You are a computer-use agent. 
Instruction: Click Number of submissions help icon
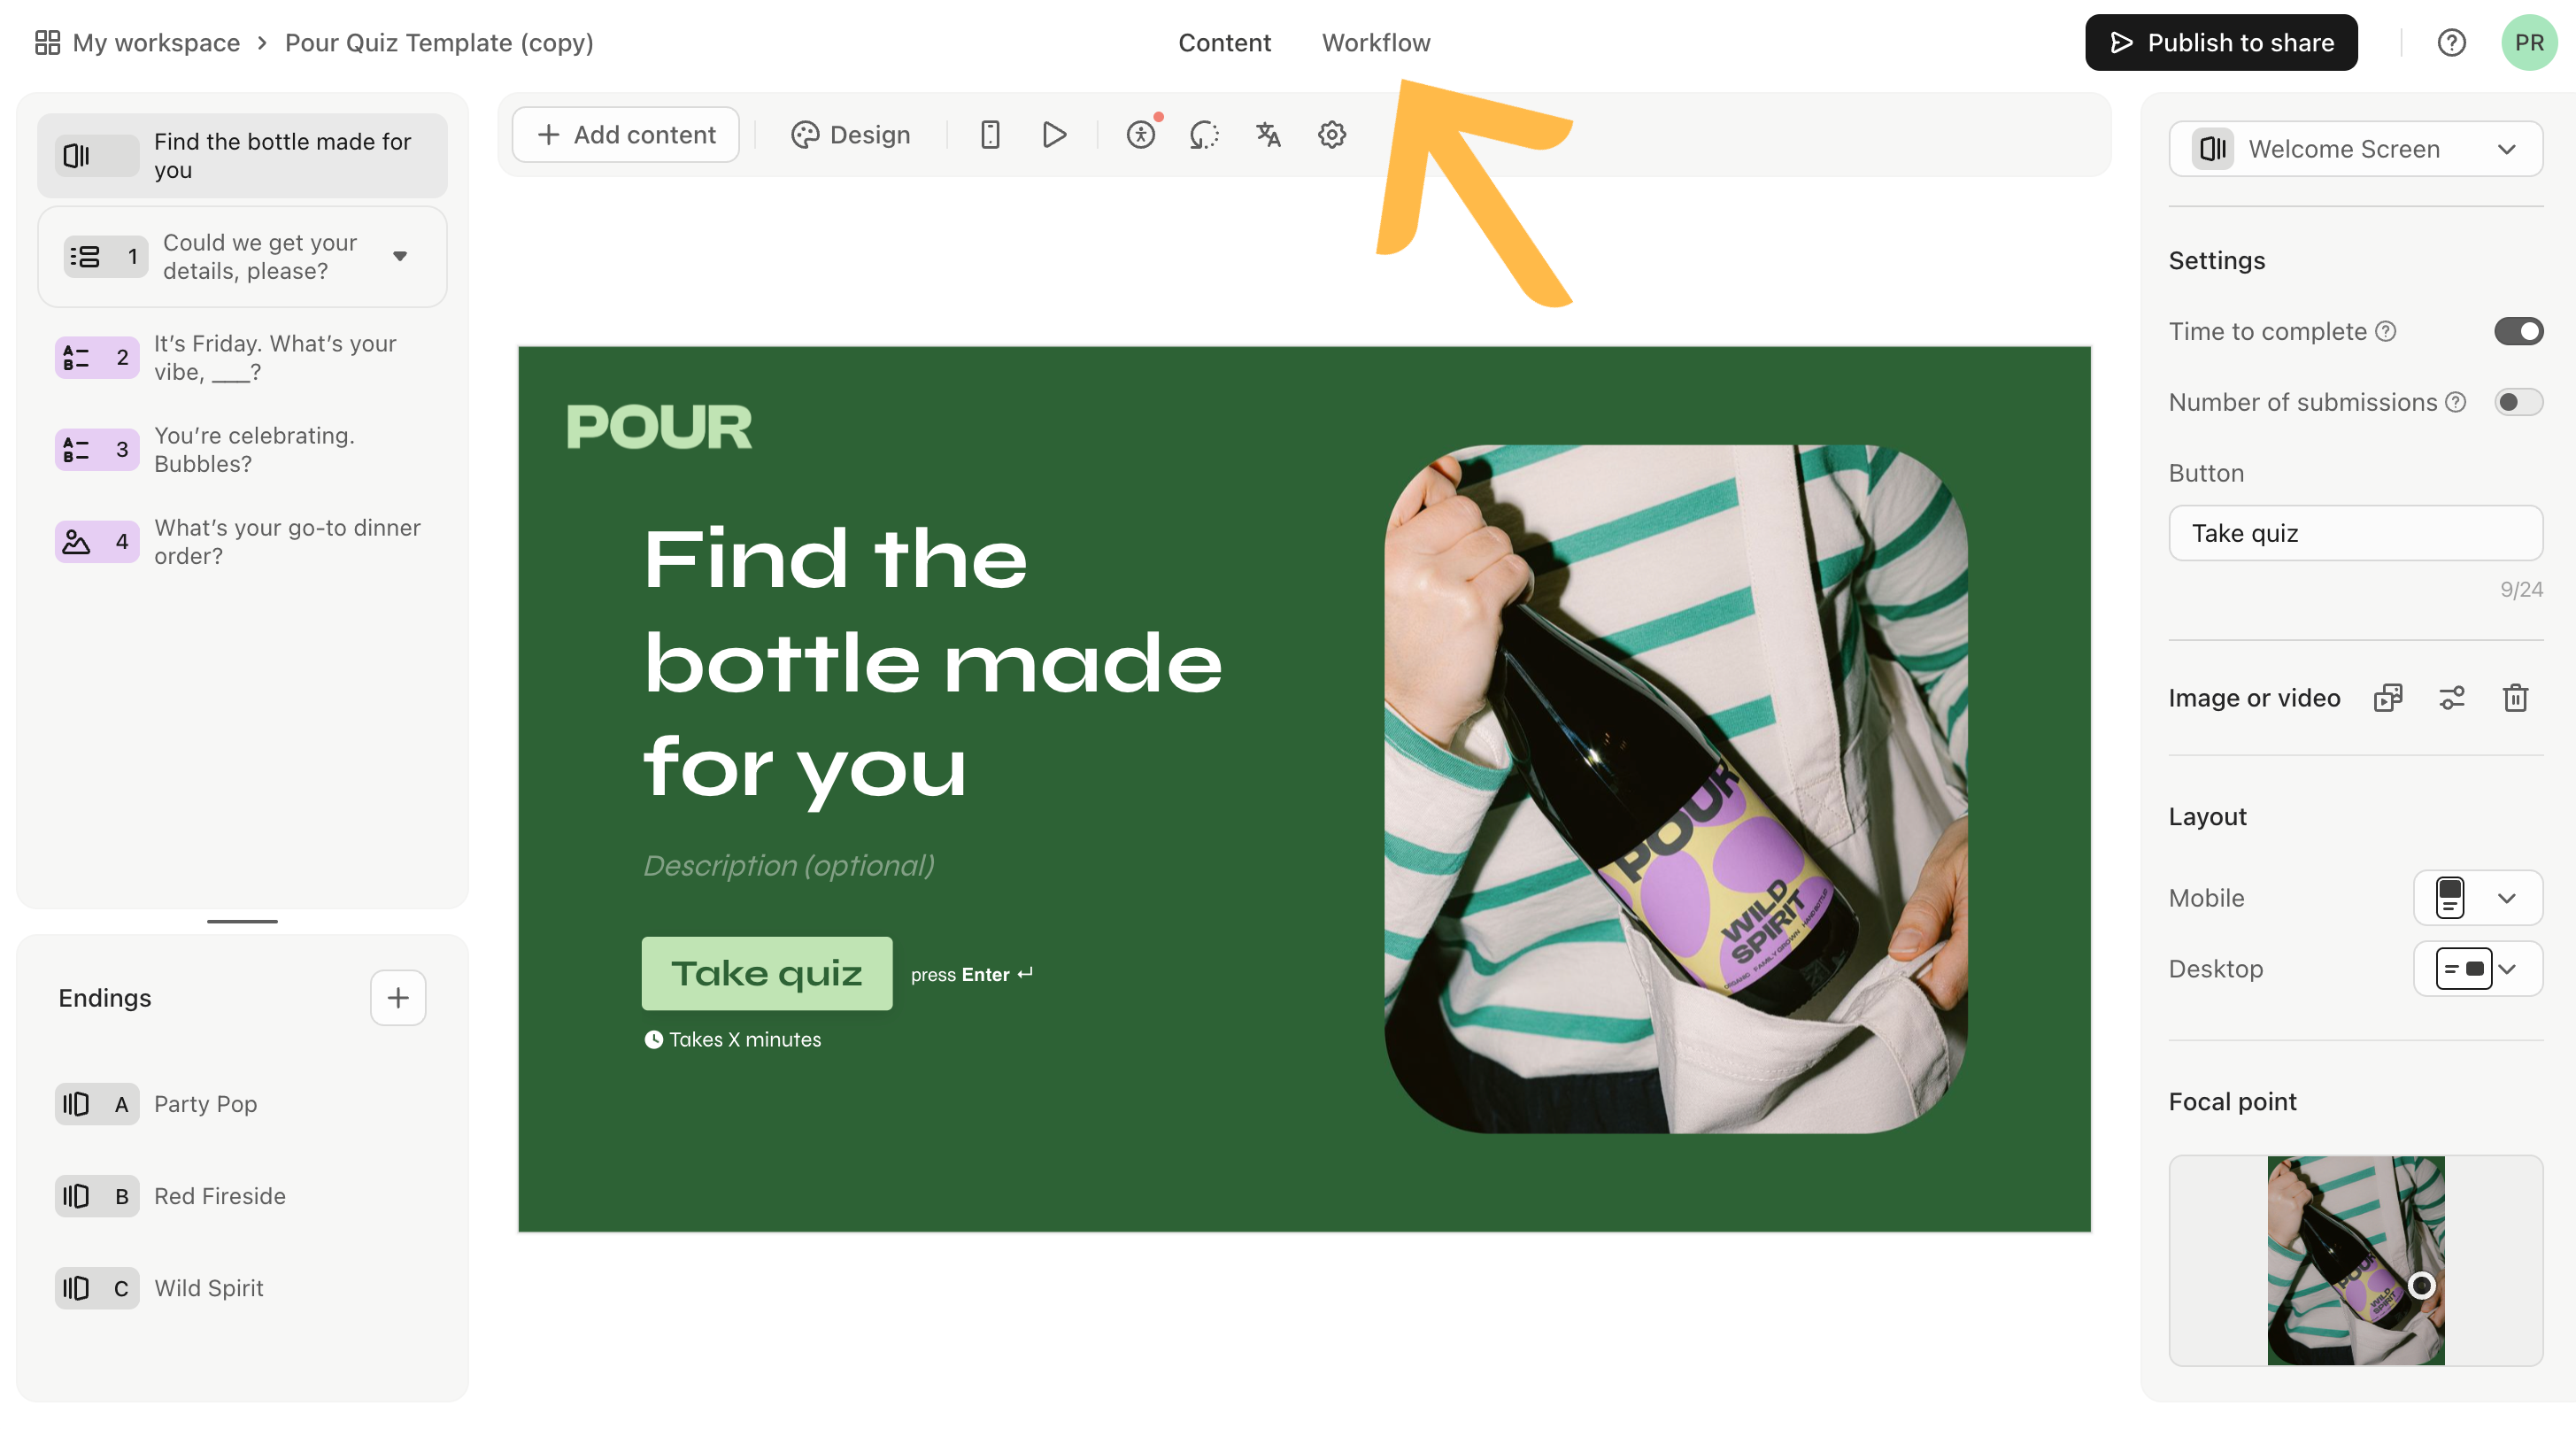tap(2456, 402)
